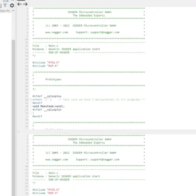
Task: Click the left scroll arrow between panes
Action: tap(18, 132)
